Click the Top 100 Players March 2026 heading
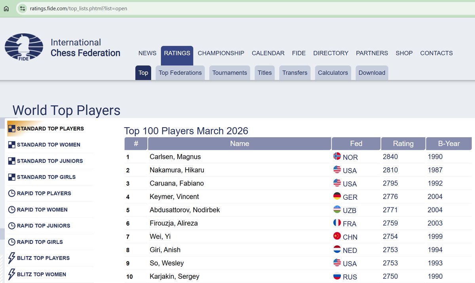The image size is (475, 283). coord(186,131)
